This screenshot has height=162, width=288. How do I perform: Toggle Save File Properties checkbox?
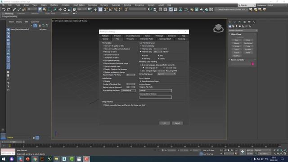click(104, 61)
